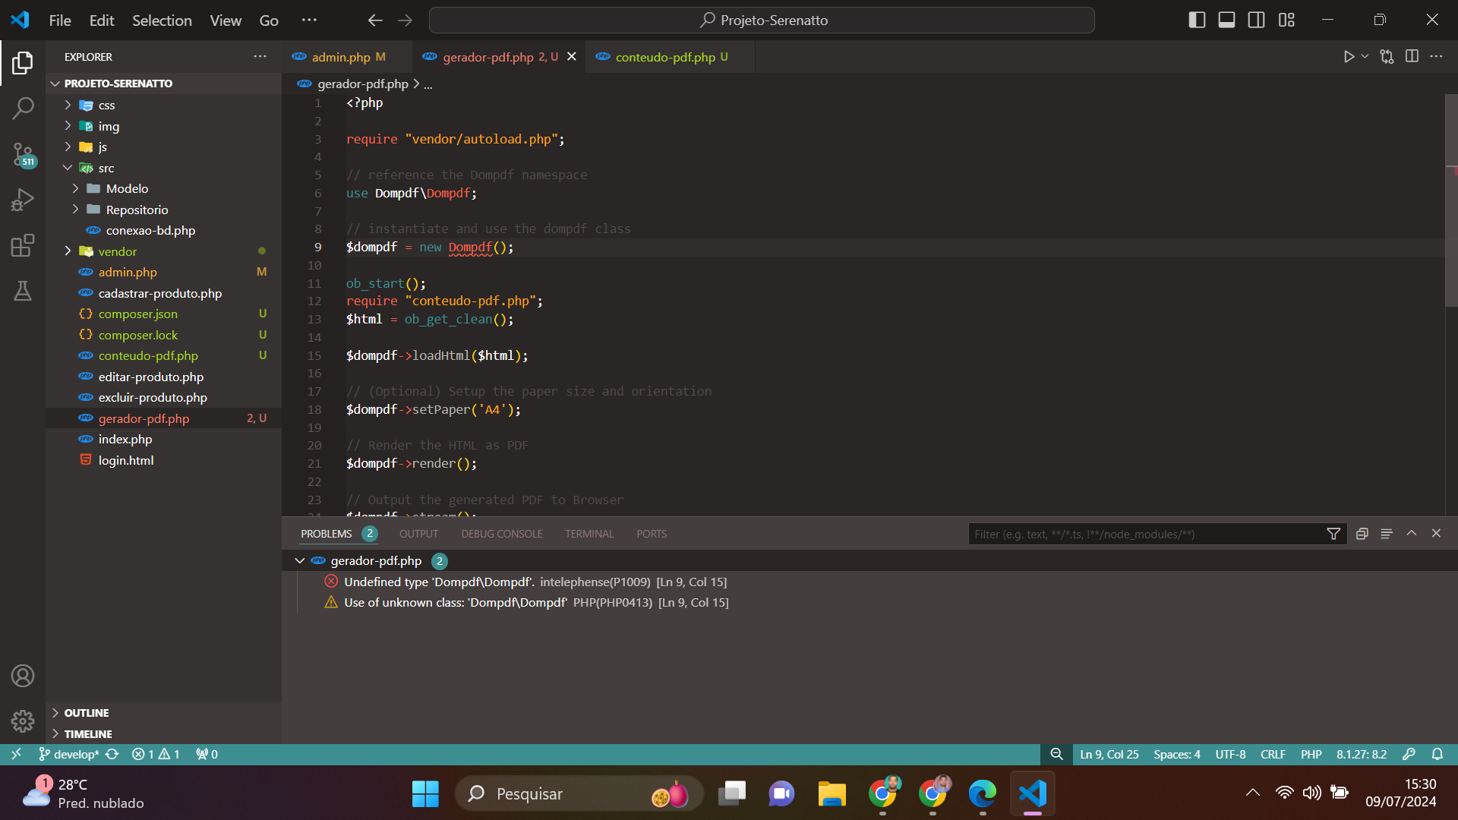Switch to the DEBUG CONSOLE tab

coord(502,534)
